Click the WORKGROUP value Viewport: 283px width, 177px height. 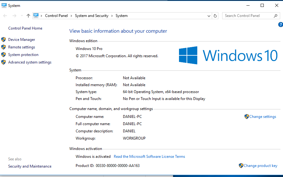(134, 138)
